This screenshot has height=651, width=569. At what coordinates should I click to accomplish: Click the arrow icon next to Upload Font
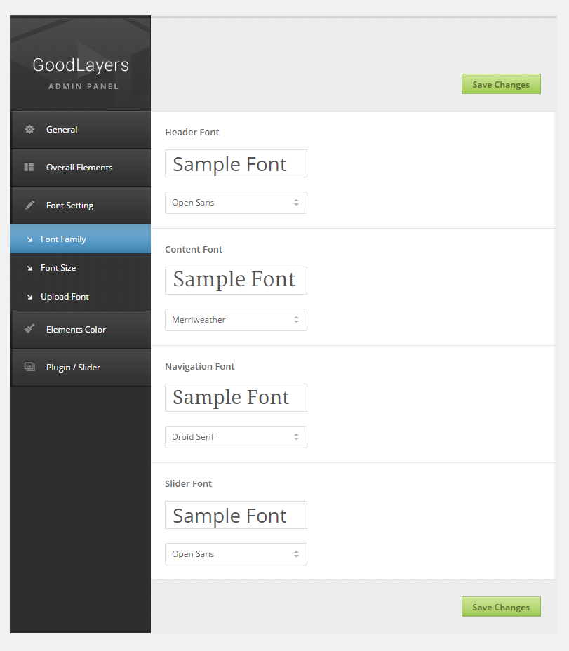click(x=29, y=297)
